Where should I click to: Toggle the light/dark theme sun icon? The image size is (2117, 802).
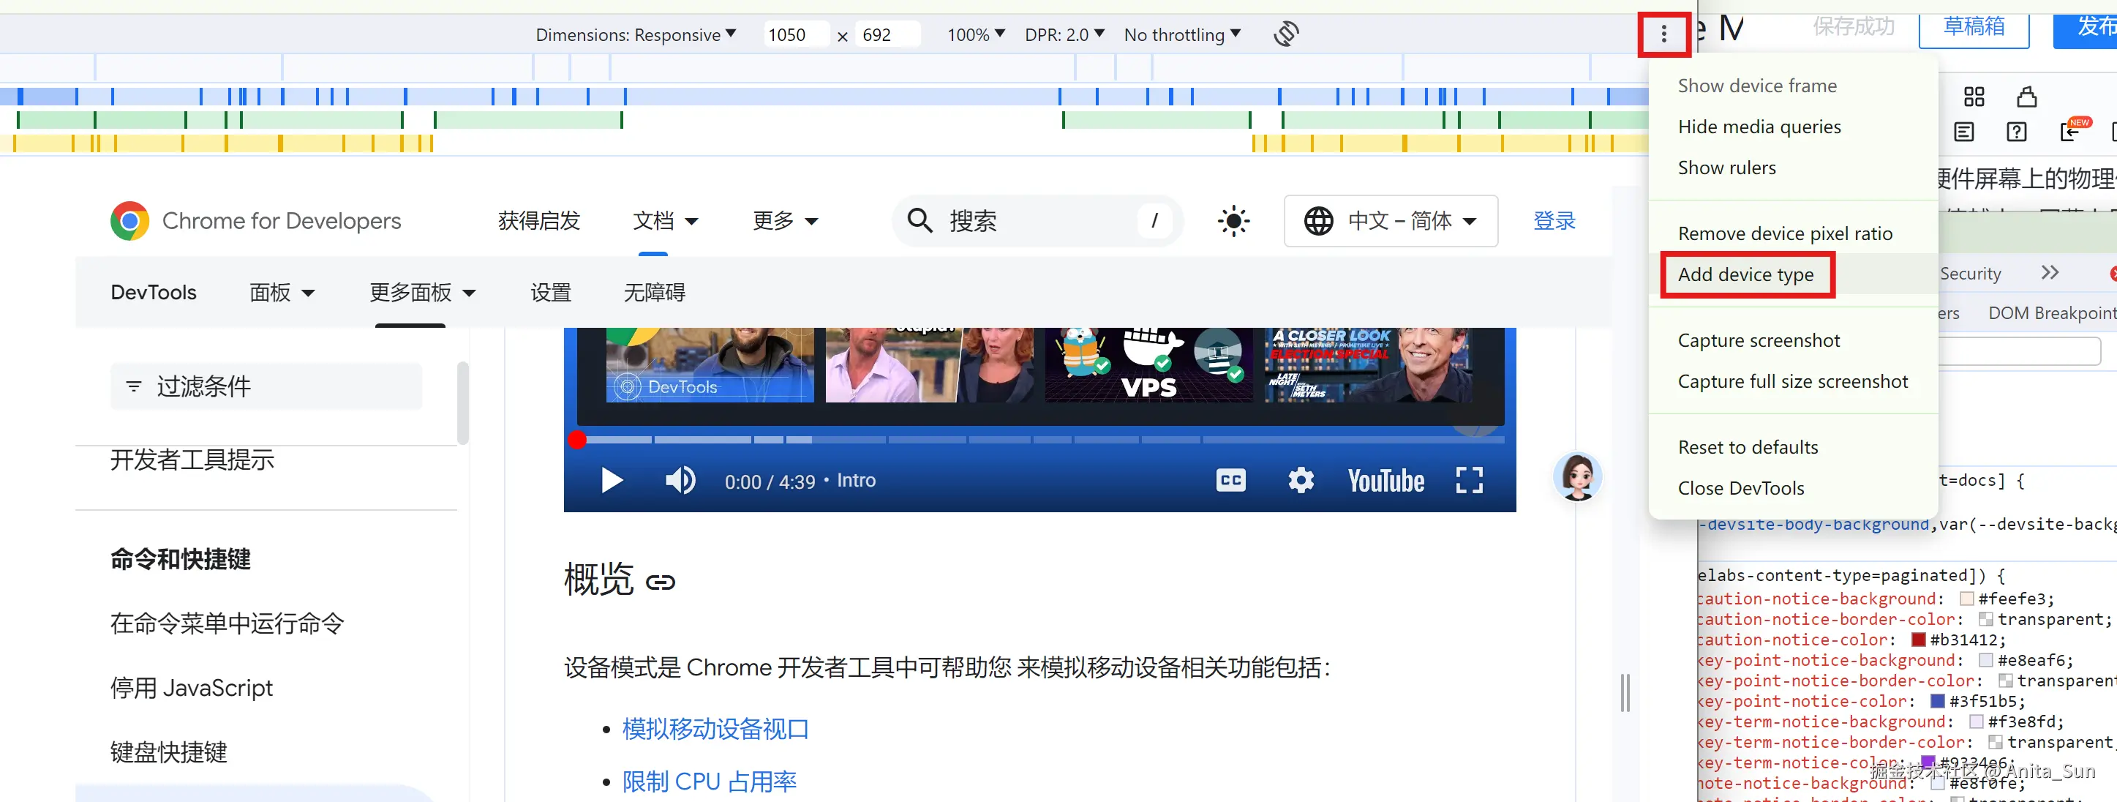pyautogui.click(x=1233, y=221)
